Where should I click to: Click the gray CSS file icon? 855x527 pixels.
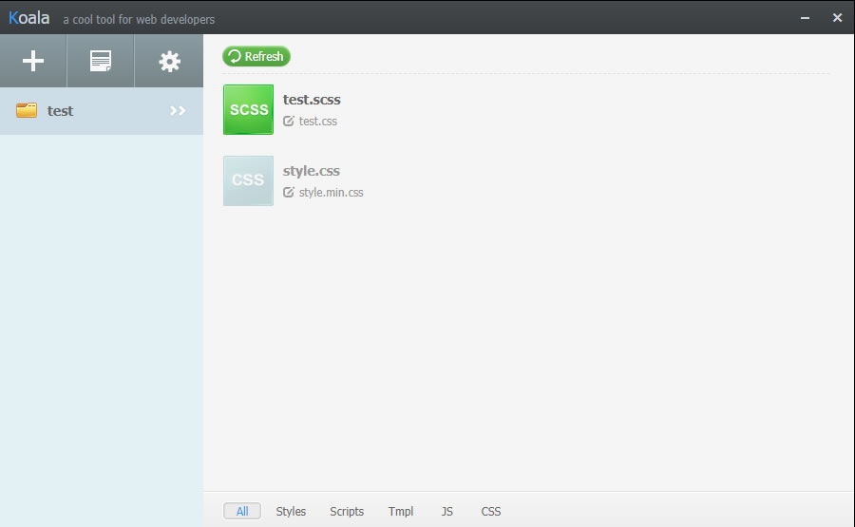(248, 180)
